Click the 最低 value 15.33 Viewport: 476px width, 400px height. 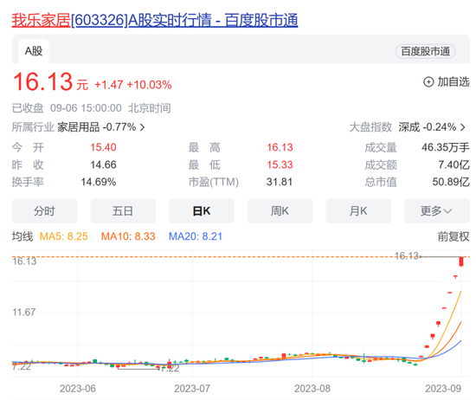pos(280,165)
